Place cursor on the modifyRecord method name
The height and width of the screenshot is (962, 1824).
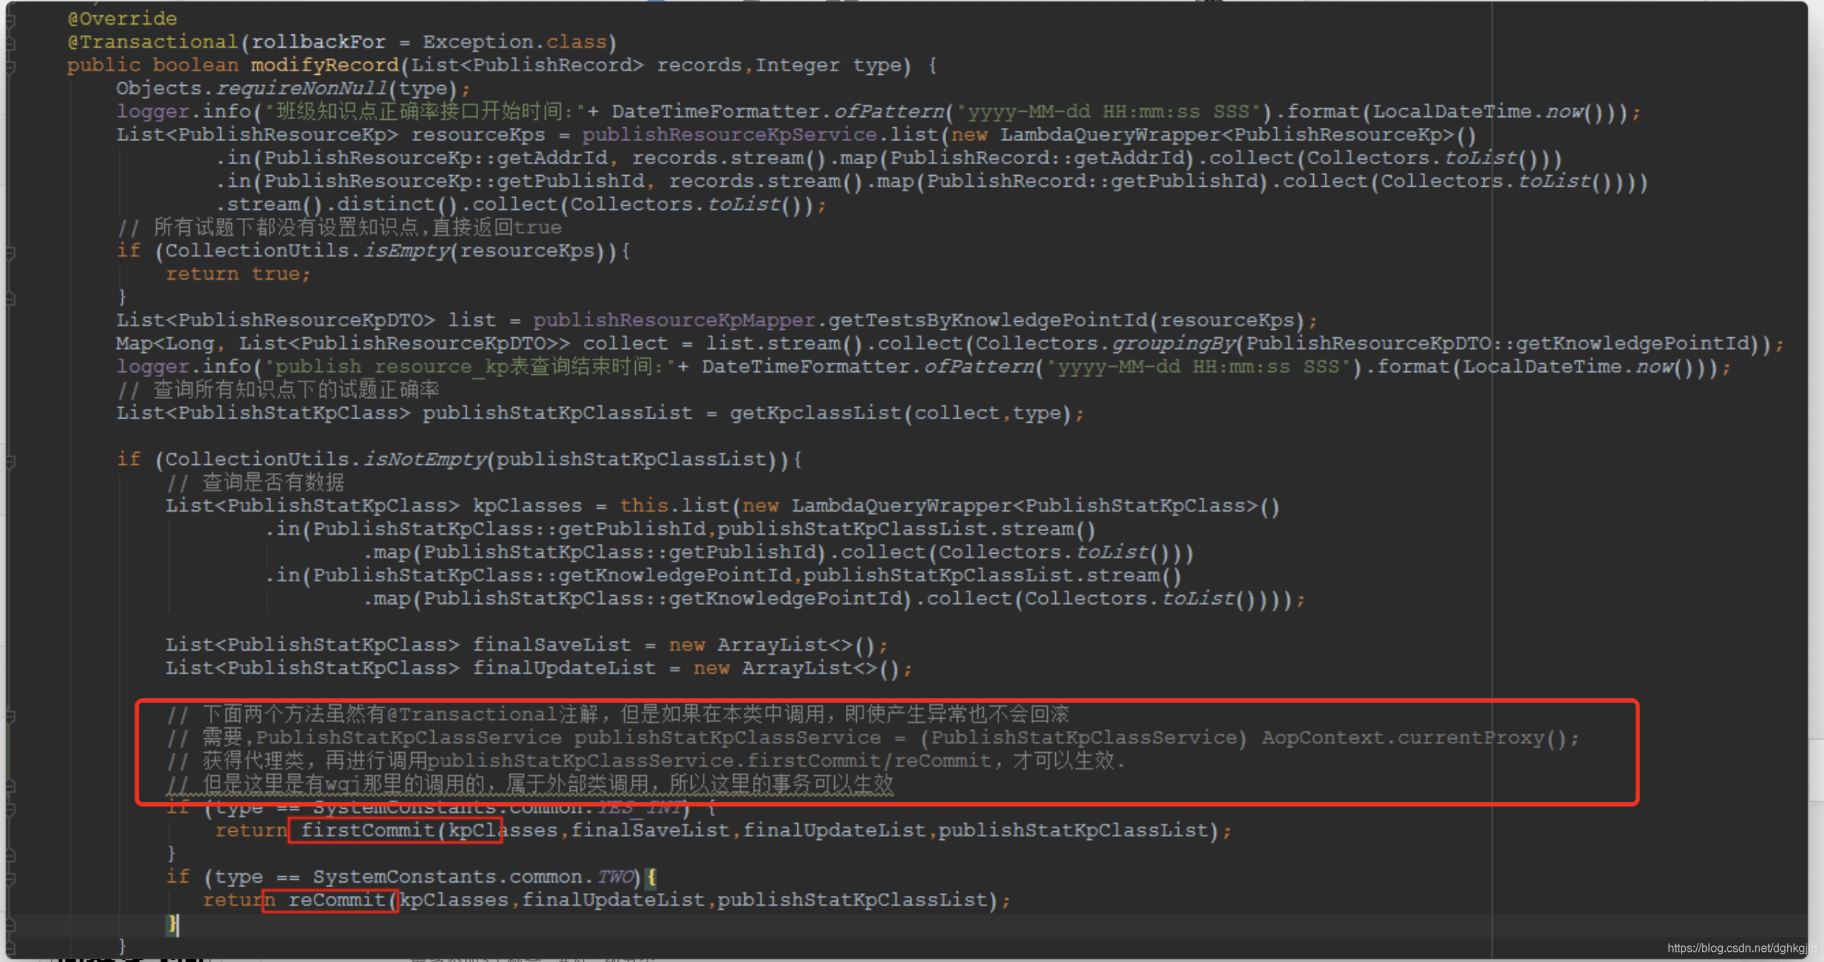point(325,65)
